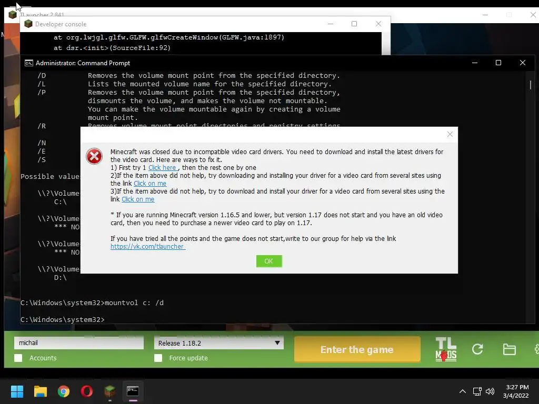Close the Administrator Command Prompt window

coord(523,63)
